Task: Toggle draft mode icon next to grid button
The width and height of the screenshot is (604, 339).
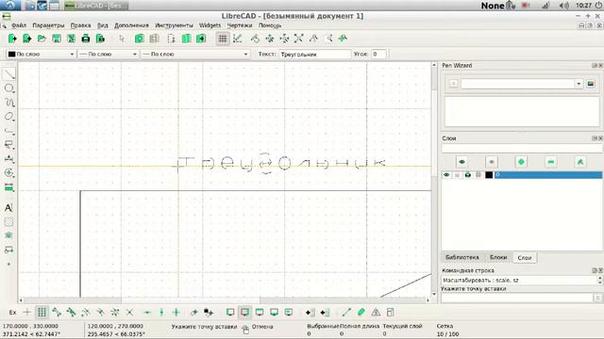Action: click(x=237, y=39)
